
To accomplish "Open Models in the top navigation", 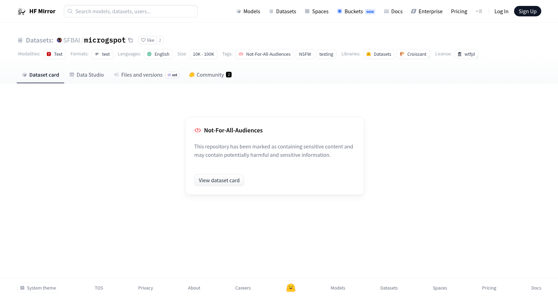I will [x=248, y=11].
